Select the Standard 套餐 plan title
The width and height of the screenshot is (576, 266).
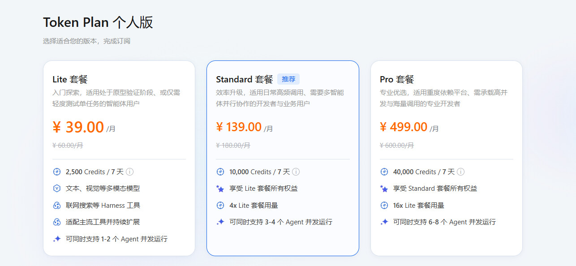245,80
